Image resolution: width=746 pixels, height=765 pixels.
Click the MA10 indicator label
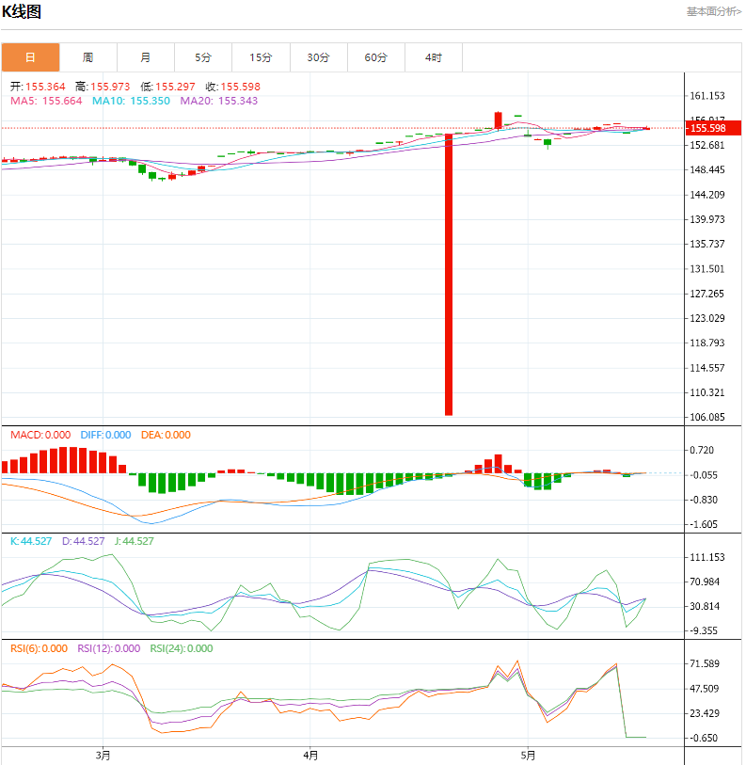[x=131, y=101]
